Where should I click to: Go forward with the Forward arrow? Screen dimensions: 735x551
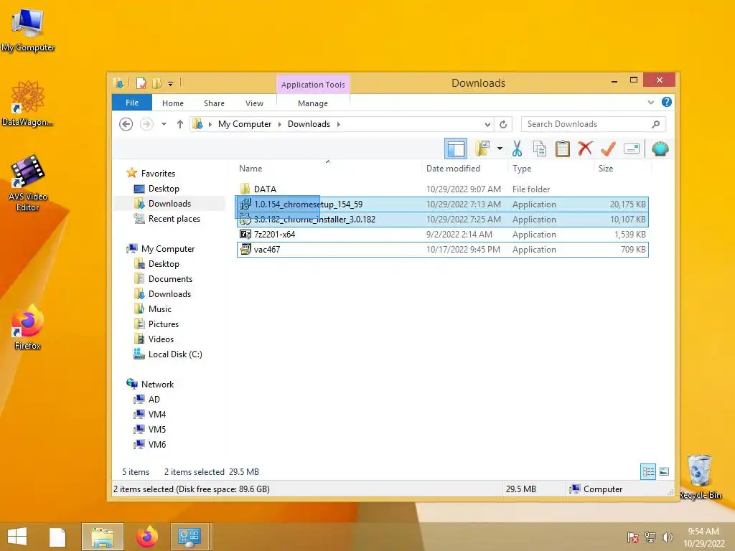click(146, 124)
